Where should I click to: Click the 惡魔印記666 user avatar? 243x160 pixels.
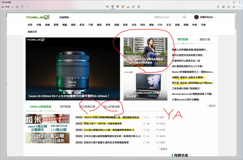click(x=196, y=17)
